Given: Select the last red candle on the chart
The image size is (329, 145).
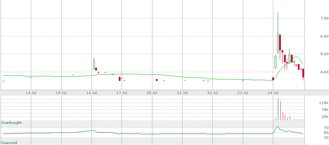Looking at the screenshot, I should [303, 73].
